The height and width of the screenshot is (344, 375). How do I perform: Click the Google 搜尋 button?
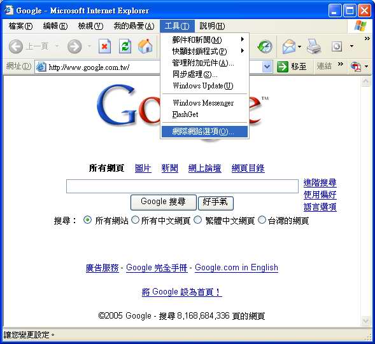(x=164, y=202)
